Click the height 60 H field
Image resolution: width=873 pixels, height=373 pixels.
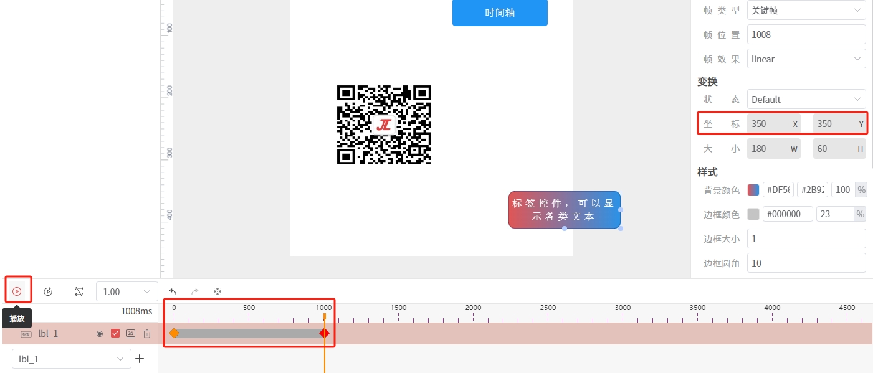[x=839, y=149]
